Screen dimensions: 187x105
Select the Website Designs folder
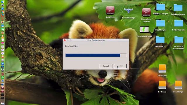160,7
